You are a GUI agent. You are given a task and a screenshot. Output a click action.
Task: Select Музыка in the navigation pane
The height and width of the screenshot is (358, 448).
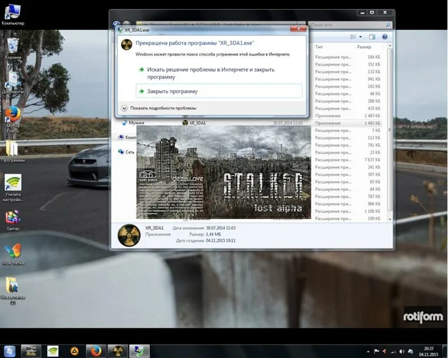133,123
